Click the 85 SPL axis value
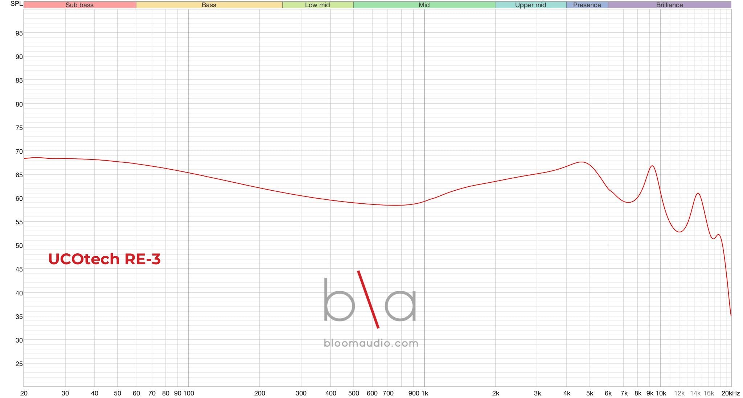This screenshot has width=743, height=398. (19, 80)
